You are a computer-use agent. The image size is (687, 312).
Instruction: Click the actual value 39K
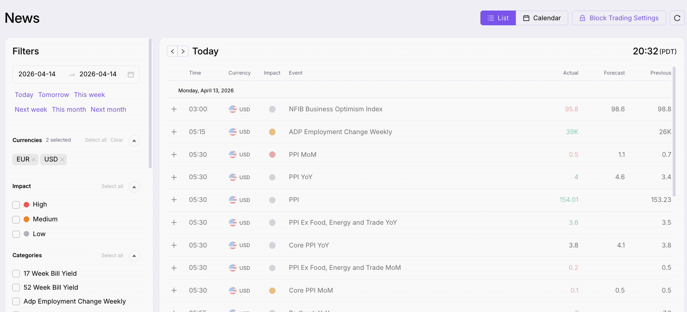572,132
